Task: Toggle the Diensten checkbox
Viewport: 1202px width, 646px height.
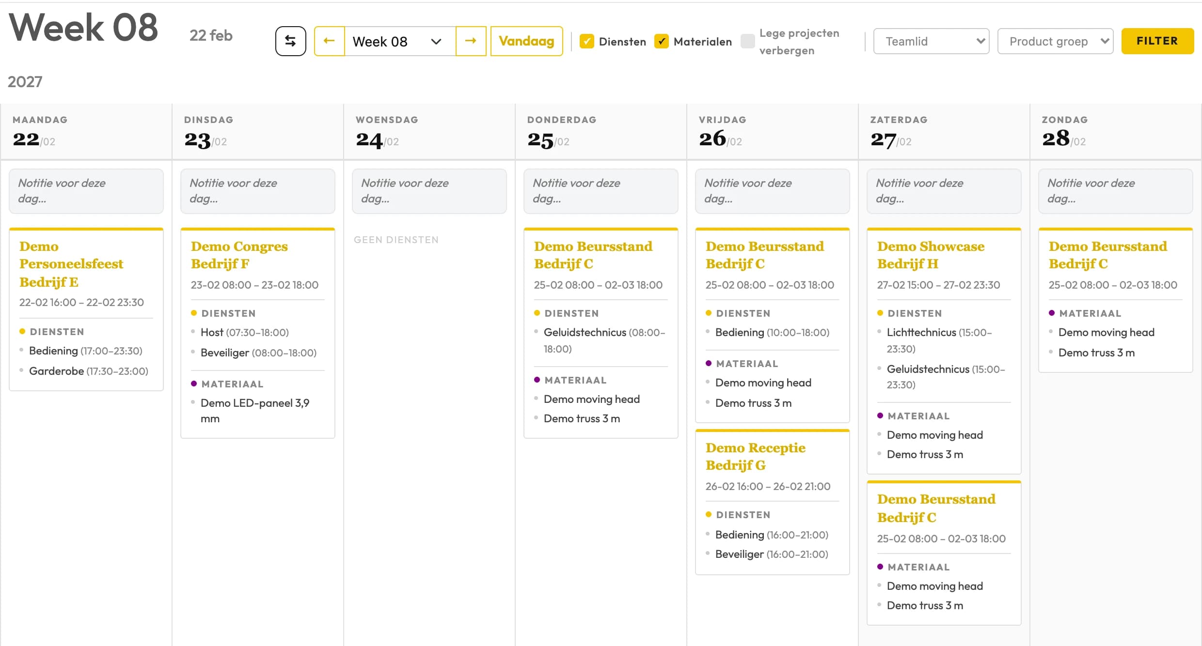Action: click(587, 42)
